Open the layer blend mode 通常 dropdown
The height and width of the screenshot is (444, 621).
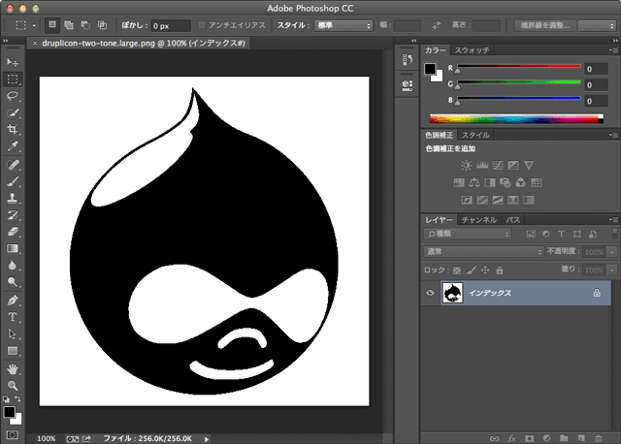coord(483,252)
